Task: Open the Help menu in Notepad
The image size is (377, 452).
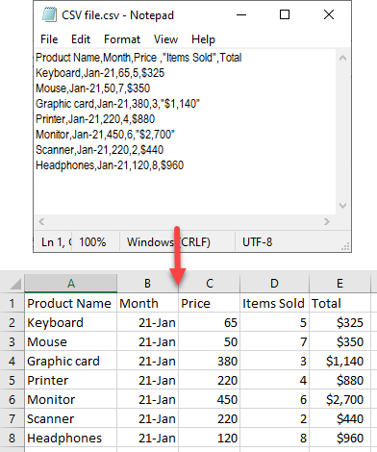Action: [x=203, y=39]
